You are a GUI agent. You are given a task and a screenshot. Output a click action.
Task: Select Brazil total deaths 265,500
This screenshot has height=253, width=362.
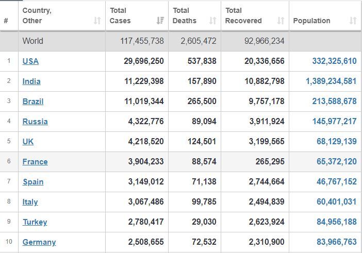[202, 101]
